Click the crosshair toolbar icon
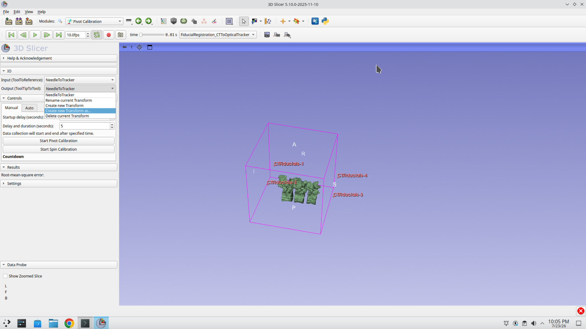 pyautogui.click(x=283, y=21)
